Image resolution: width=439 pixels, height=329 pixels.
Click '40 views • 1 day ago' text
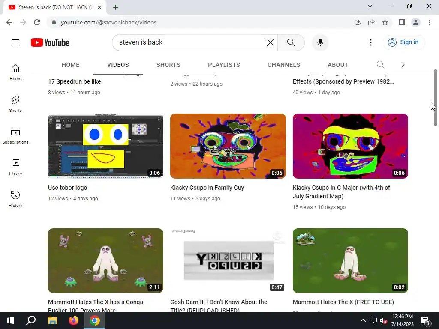point(316,93)
